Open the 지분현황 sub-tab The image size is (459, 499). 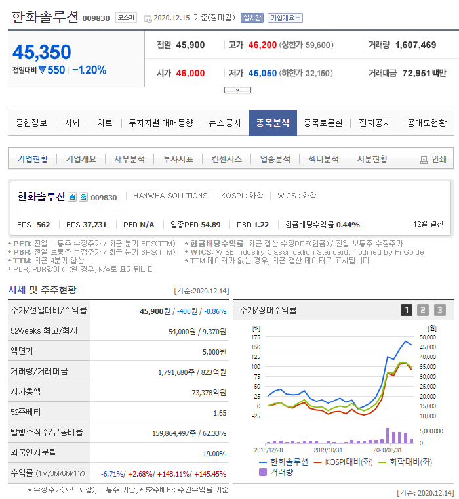coord(372,159)
